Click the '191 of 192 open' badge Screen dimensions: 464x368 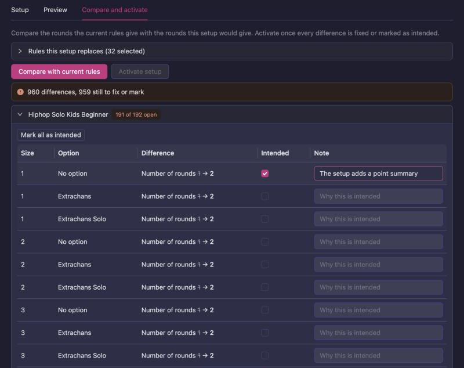coord(136,114)
